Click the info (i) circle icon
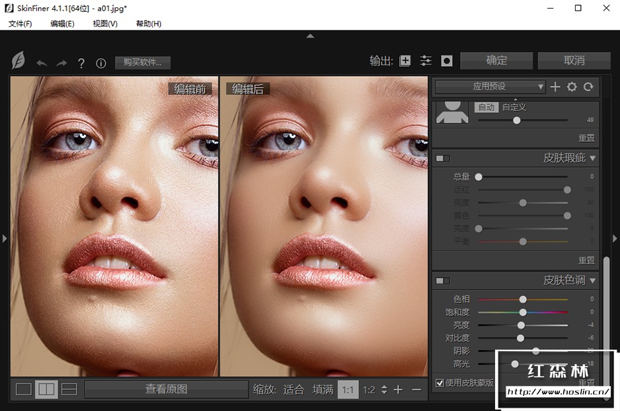This screenshot has width=620, height=411. tap(101, 63)
